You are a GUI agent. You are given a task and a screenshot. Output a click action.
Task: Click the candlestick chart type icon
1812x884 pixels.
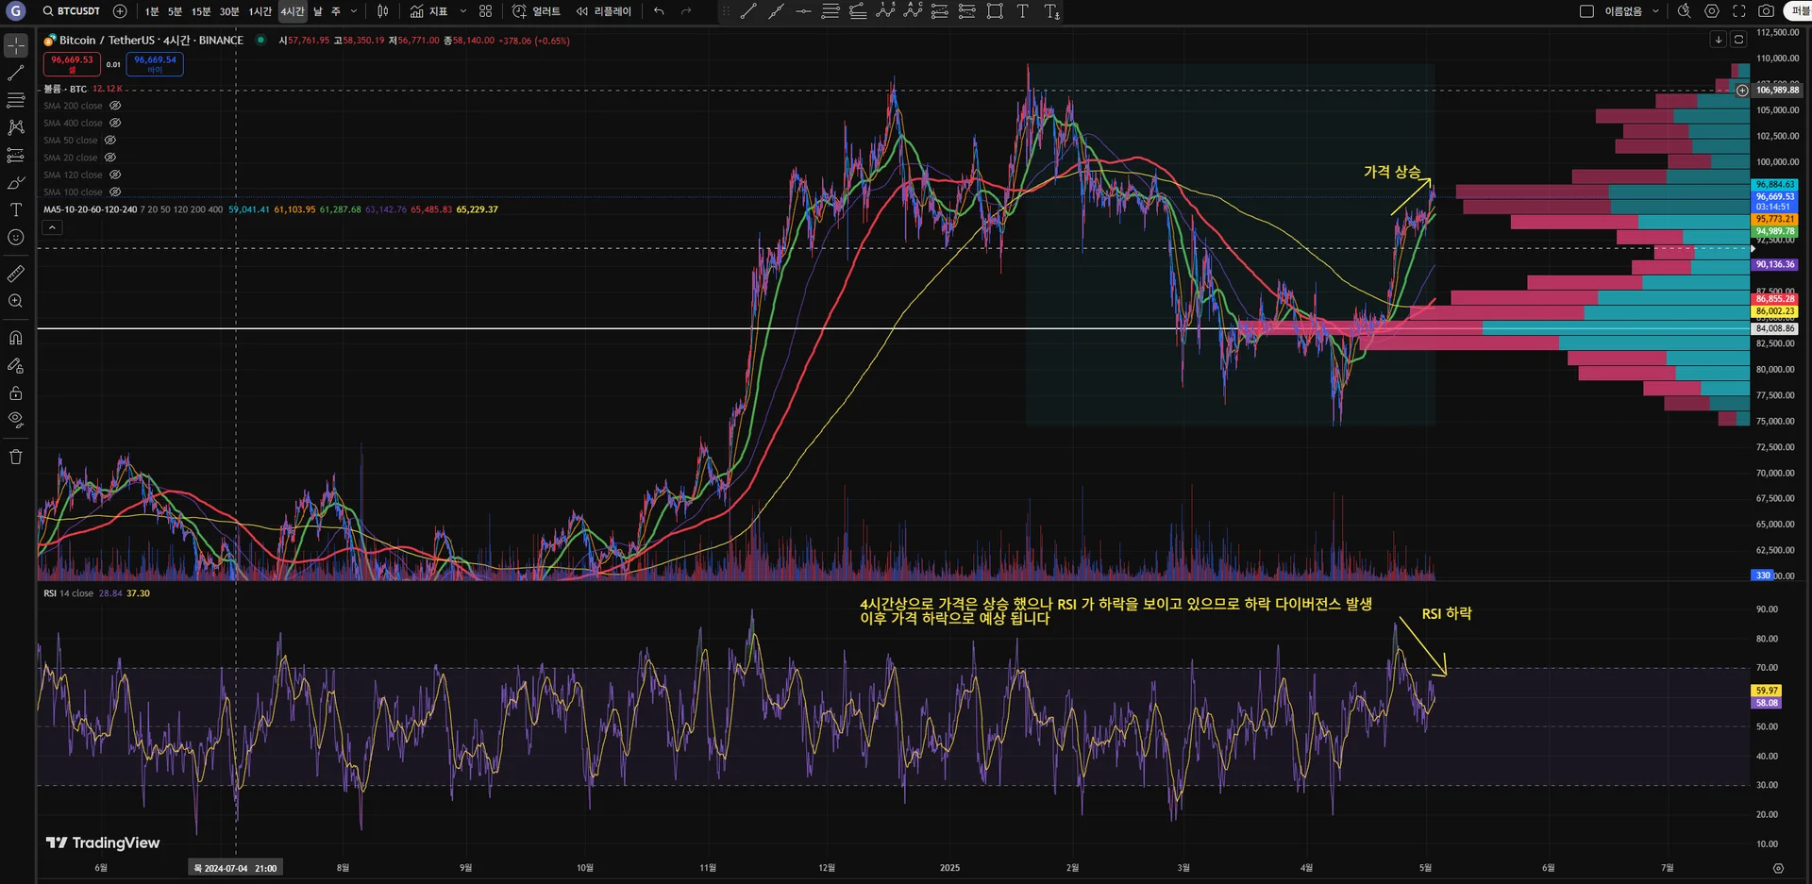[382, 11]
